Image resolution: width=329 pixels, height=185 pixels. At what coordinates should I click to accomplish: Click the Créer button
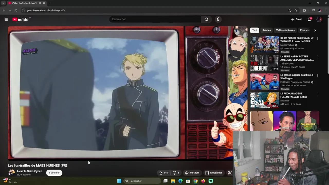pos(296,19)
